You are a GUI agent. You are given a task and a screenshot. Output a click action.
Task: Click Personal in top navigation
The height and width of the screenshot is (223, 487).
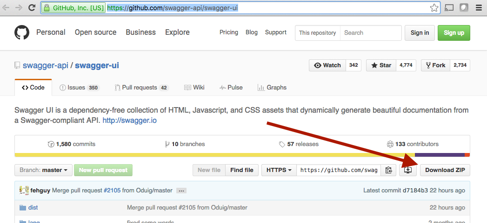(x=51, y=32)
